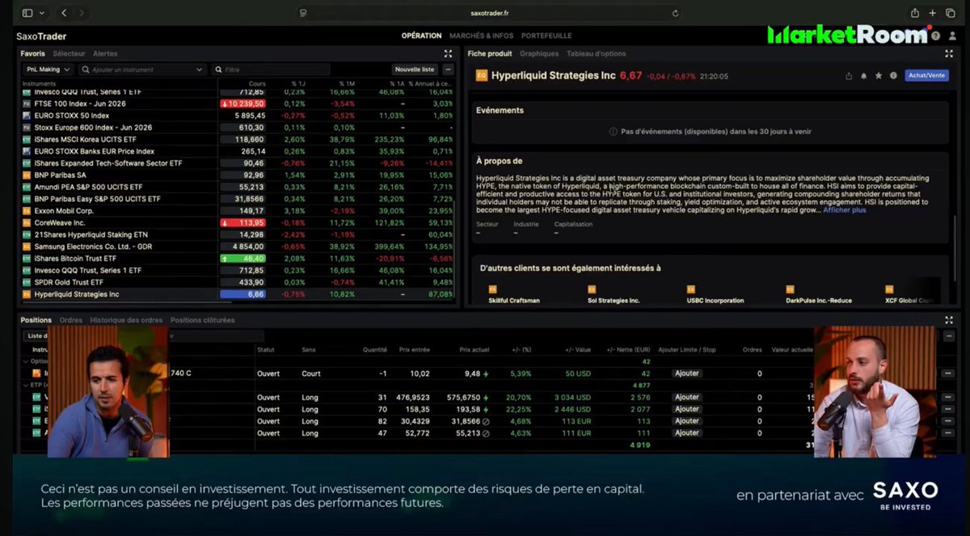Click the saxotrader.fr address bar
This screenshot has width=970, height=536.
(490, 13)
